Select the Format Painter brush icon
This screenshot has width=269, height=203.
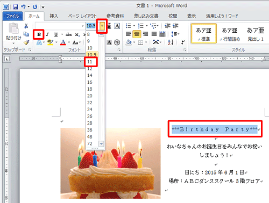[26, 42]
